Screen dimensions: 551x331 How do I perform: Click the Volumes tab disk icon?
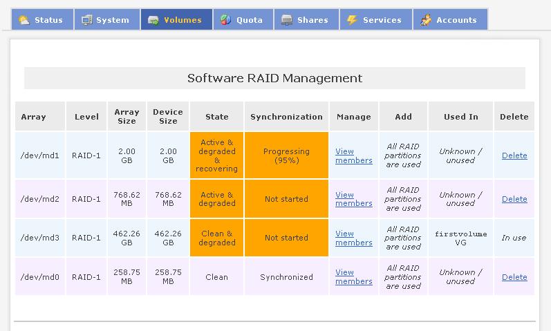(x=153, y=20)
